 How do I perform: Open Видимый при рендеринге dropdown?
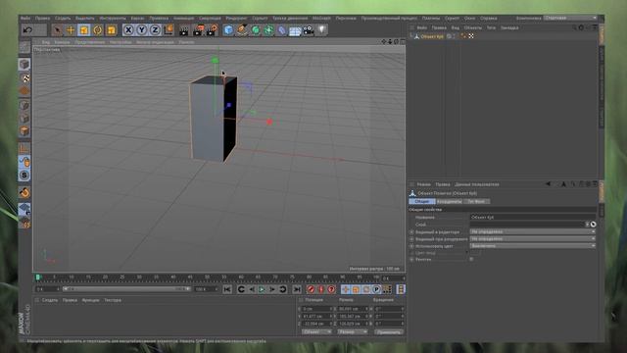point(533,239)
